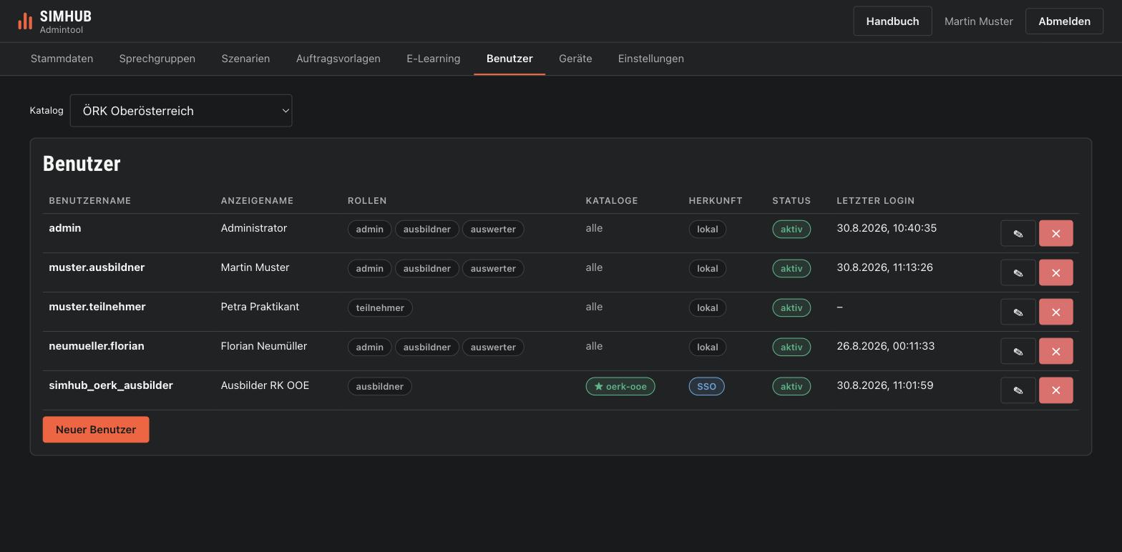Click display name Administrator
Screen dimensions: 1122x552
pos(254,228)
